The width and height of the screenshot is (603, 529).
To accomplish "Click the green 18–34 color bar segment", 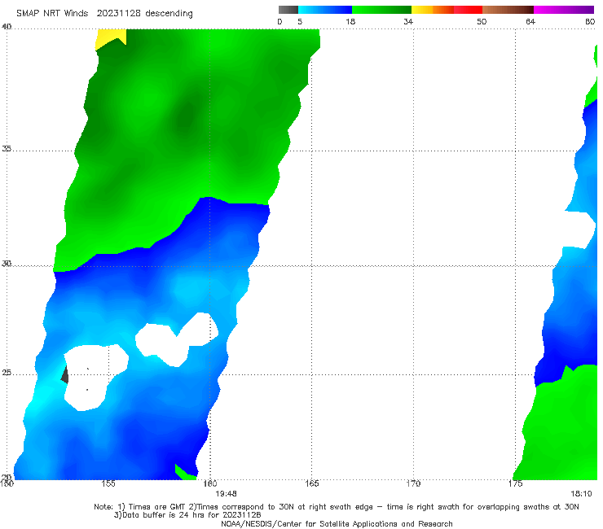I will pos(381,10).
